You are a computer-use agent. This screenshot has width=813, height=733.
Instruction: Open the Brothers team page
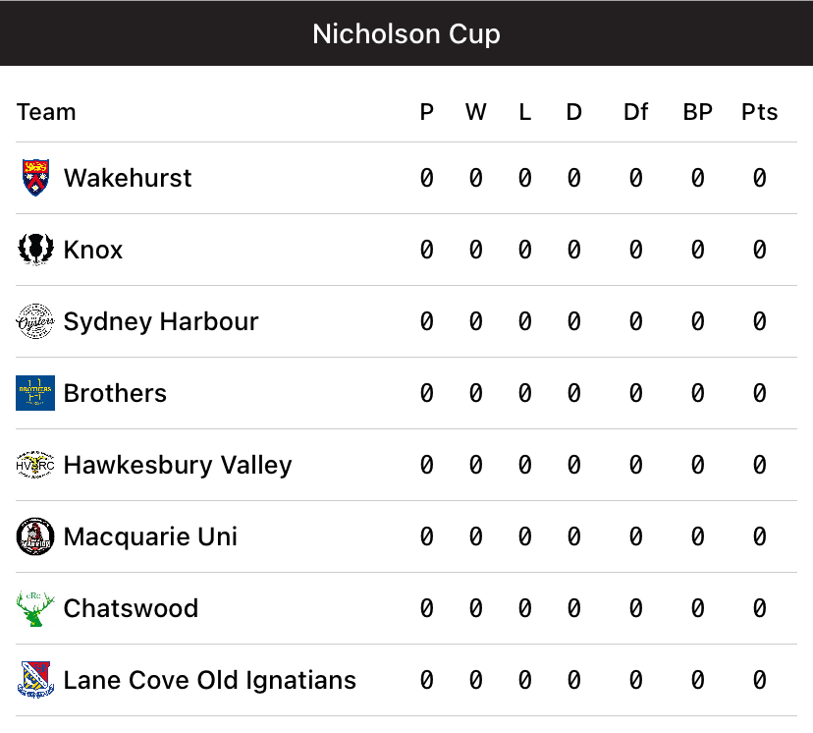(x=115, y=393)
